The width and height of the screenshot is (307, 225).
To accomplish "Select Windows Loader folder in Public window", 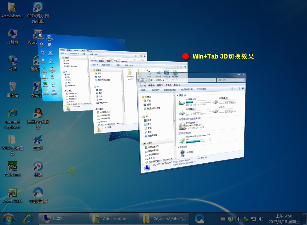I will pos(130,74).
